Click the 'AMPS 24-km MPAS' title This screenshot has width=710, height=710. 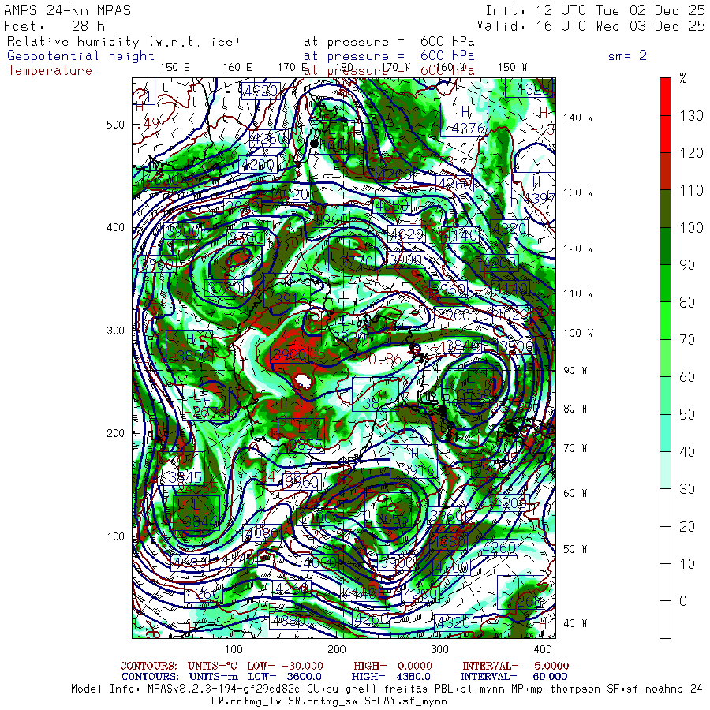tap(67, 10)
